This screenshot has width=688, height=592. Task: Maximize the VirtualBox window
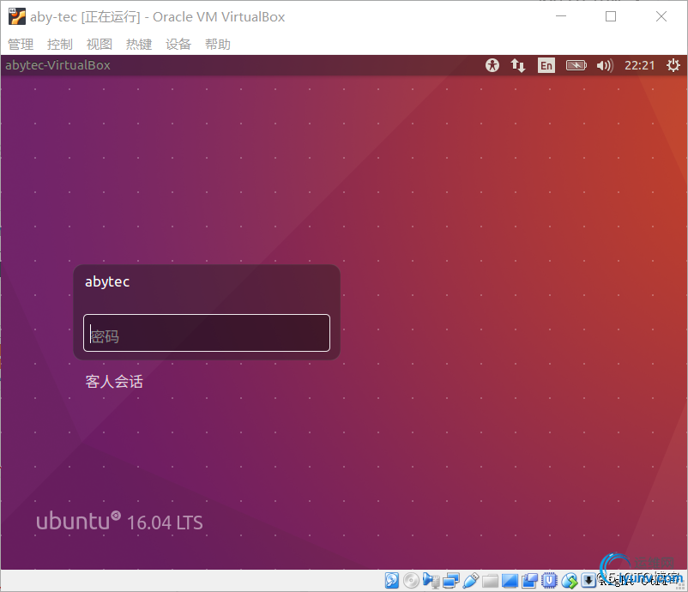[x=611, y=16]
